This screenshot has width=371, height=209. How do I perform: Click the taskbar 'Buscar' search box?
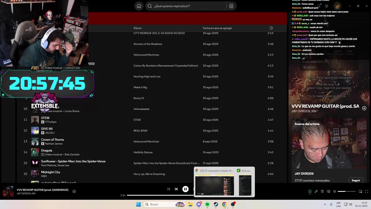(164, 204)
